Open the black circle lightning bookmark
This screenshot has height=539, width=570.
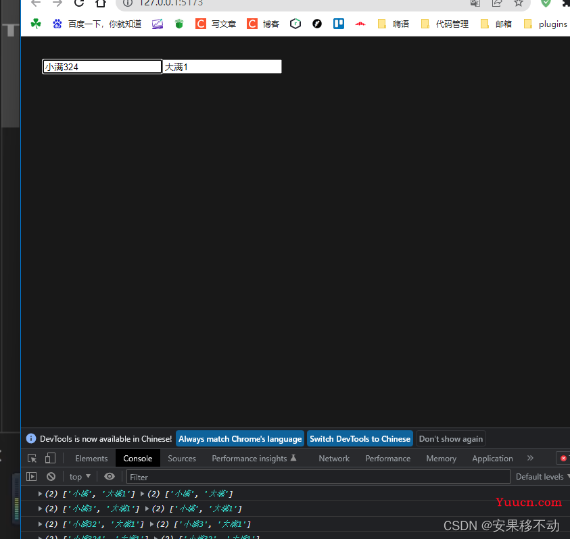317,24
